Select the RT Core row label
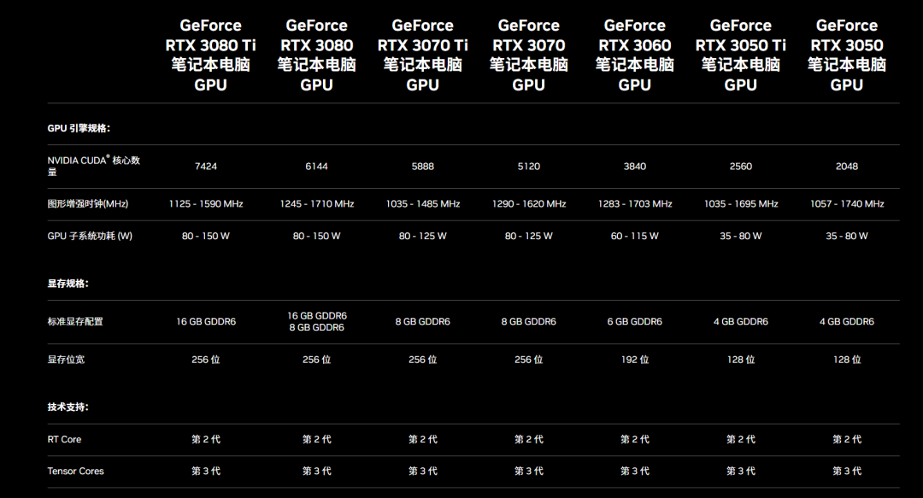 click(x=64, y=439)
